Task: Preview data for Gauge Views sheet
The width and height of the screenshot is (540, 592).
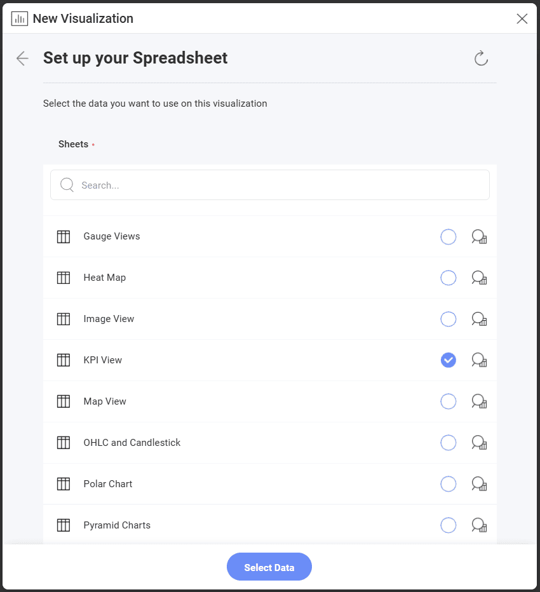Action: tap(479, 237)
